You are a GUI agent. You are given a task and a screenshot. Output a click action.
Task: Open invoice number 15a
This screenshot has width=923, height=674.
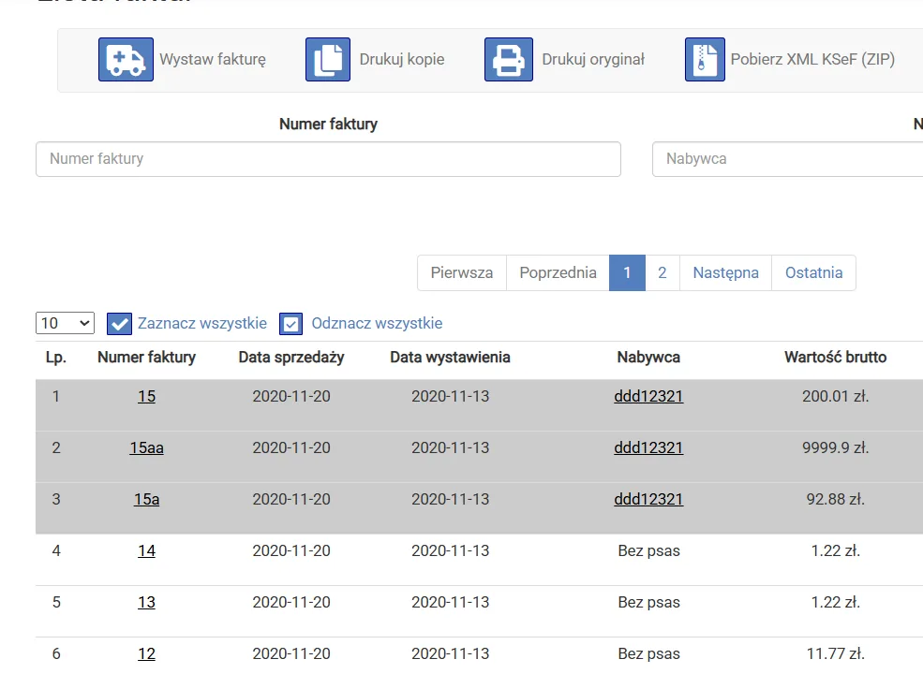(x=146, y=499)
